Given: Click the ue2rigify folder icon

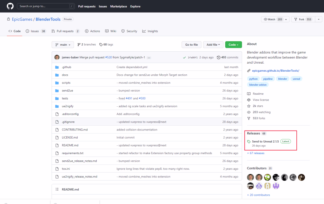Looking at the screenshot, I should point(57,106).
